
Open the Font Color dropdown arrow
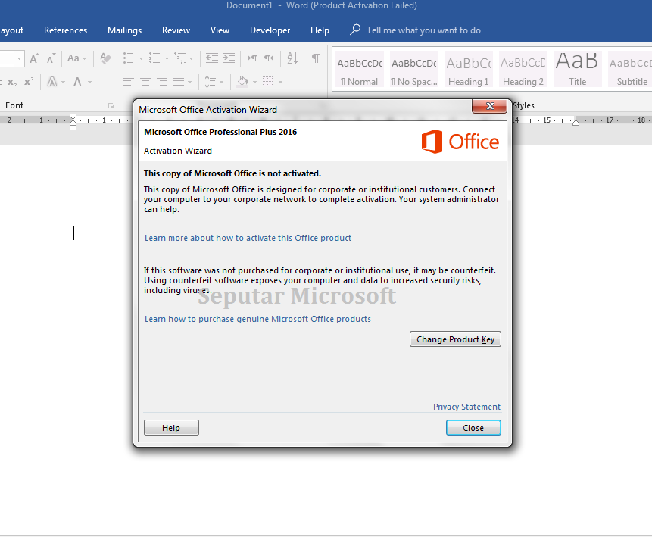89,83
